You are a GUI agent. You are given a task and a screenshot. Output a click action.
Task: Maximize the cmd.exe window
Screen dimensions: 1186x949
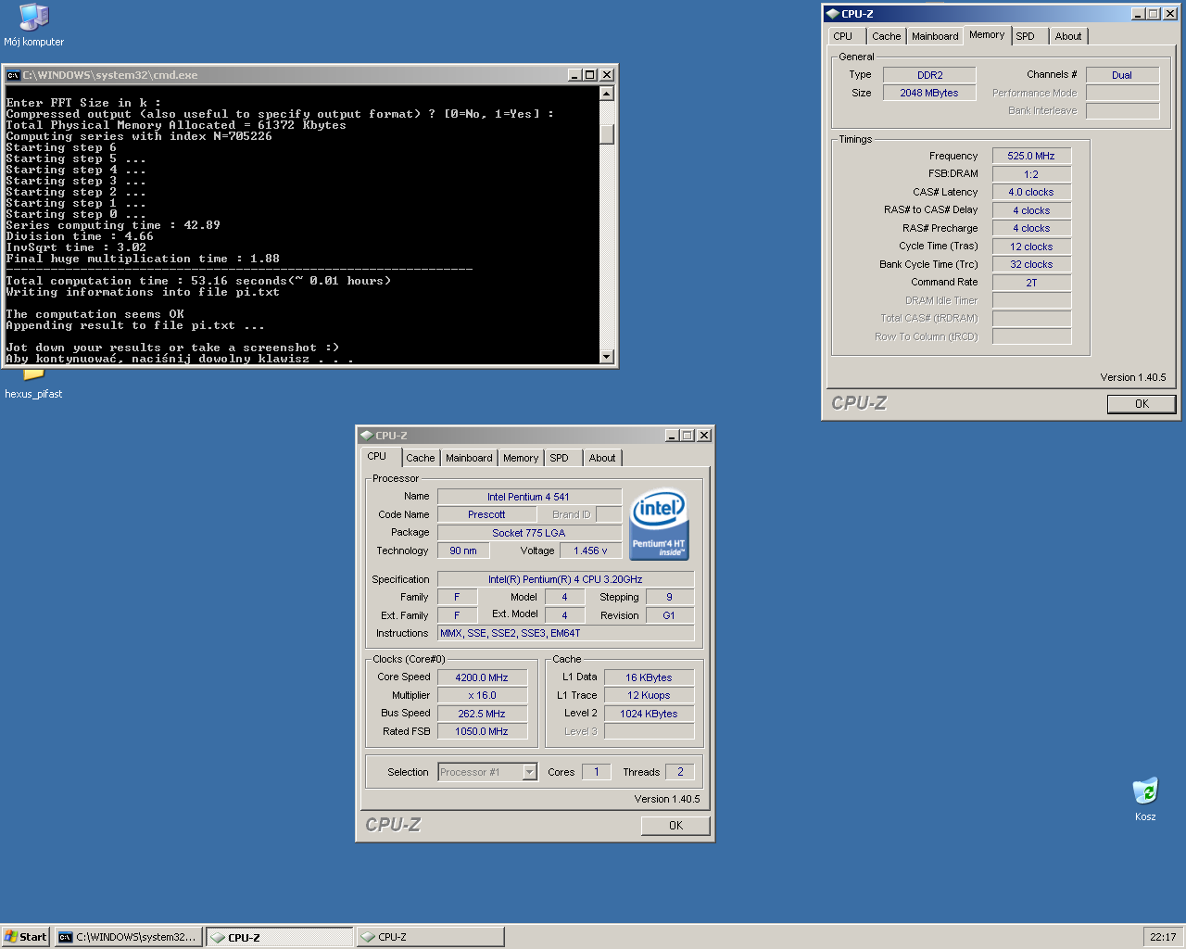click(589, 75)
